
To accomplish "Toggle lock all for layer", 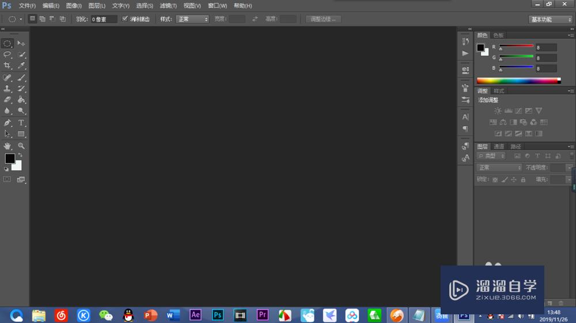I will [x=523, y=180].
